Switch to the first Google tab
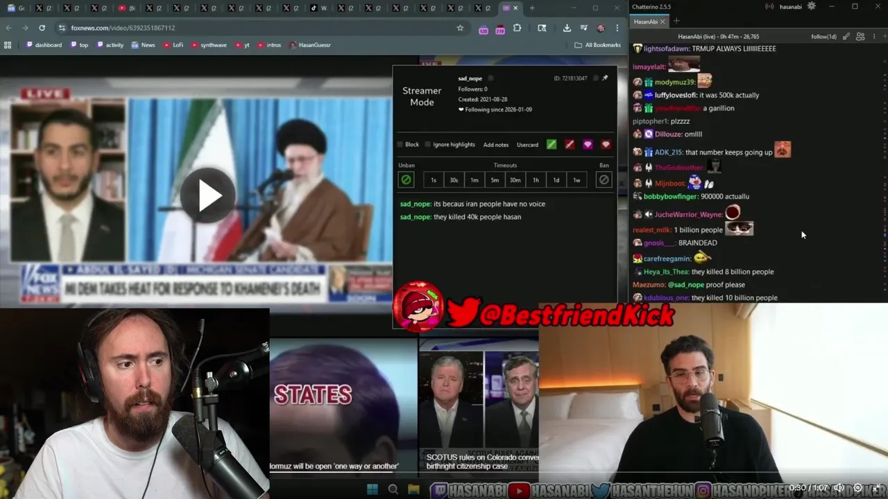The height and width of the screenshot is (499, 888). pos(17,8)
